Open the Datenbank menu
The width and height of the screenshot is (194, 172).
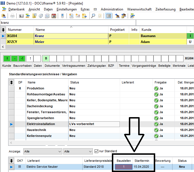16,9
